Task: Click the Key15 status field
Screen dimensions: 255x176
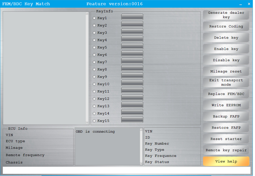Action: [132, 119]
